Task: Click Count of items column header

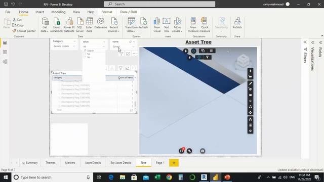Action: point(126,77)
